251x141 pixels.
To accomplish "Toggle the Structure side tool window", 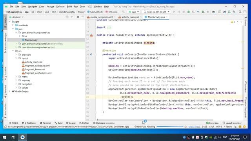I will click(5, 74).
